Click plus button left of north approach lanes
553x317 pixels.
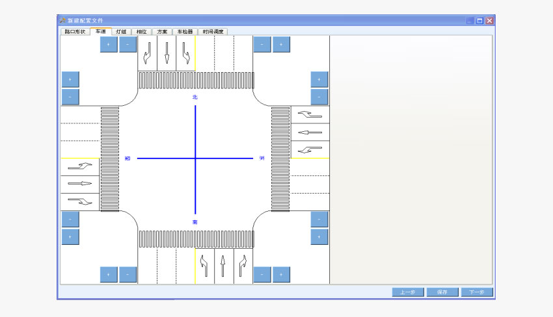click(x=109, y=44)
